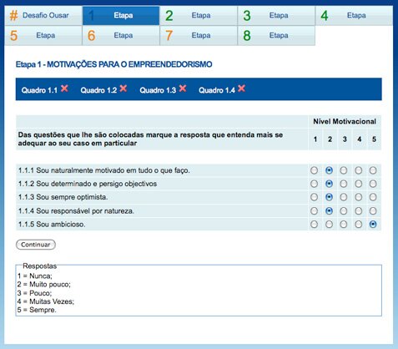Click the Continuar button
Screen dimensions: 398x349
36,245
